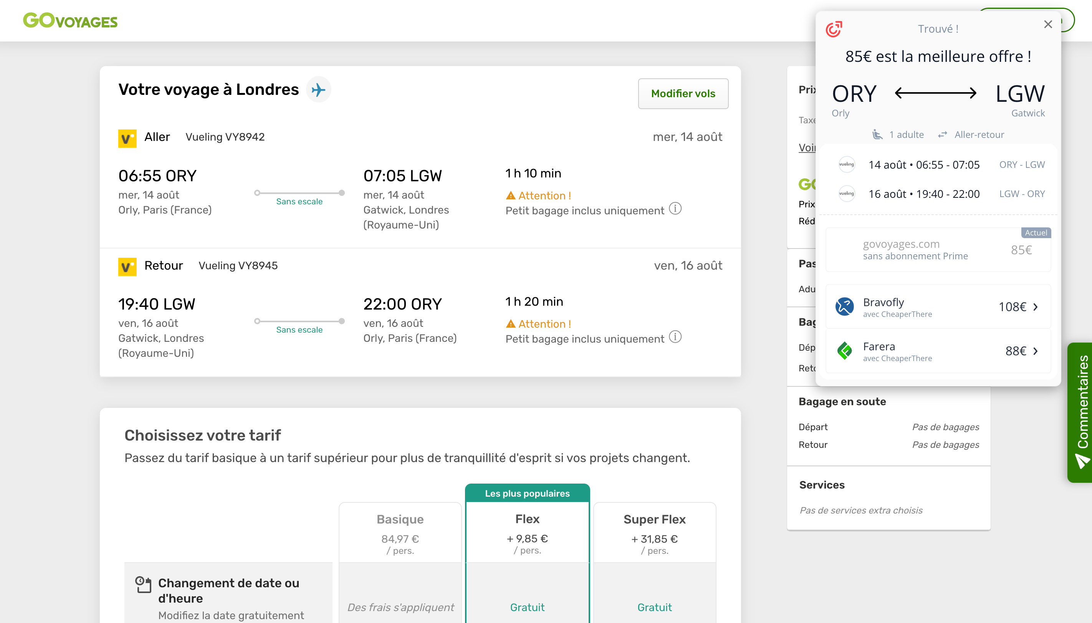This screenshot has height=623, width=1092.
Task: Click the 19:40 LGW departure time
Action: 157,304
